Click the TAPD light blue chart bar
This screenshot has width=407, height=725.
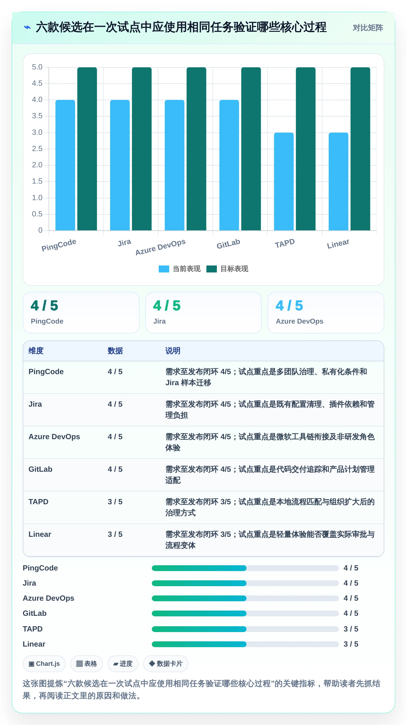click(x=284, y=182)
